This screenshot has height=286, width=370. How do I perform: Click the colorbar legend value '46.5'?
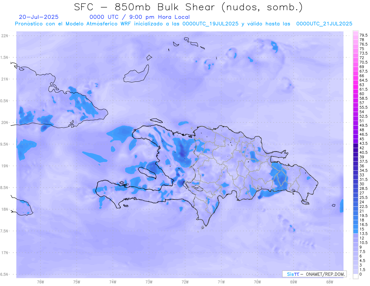pos(364,135)
